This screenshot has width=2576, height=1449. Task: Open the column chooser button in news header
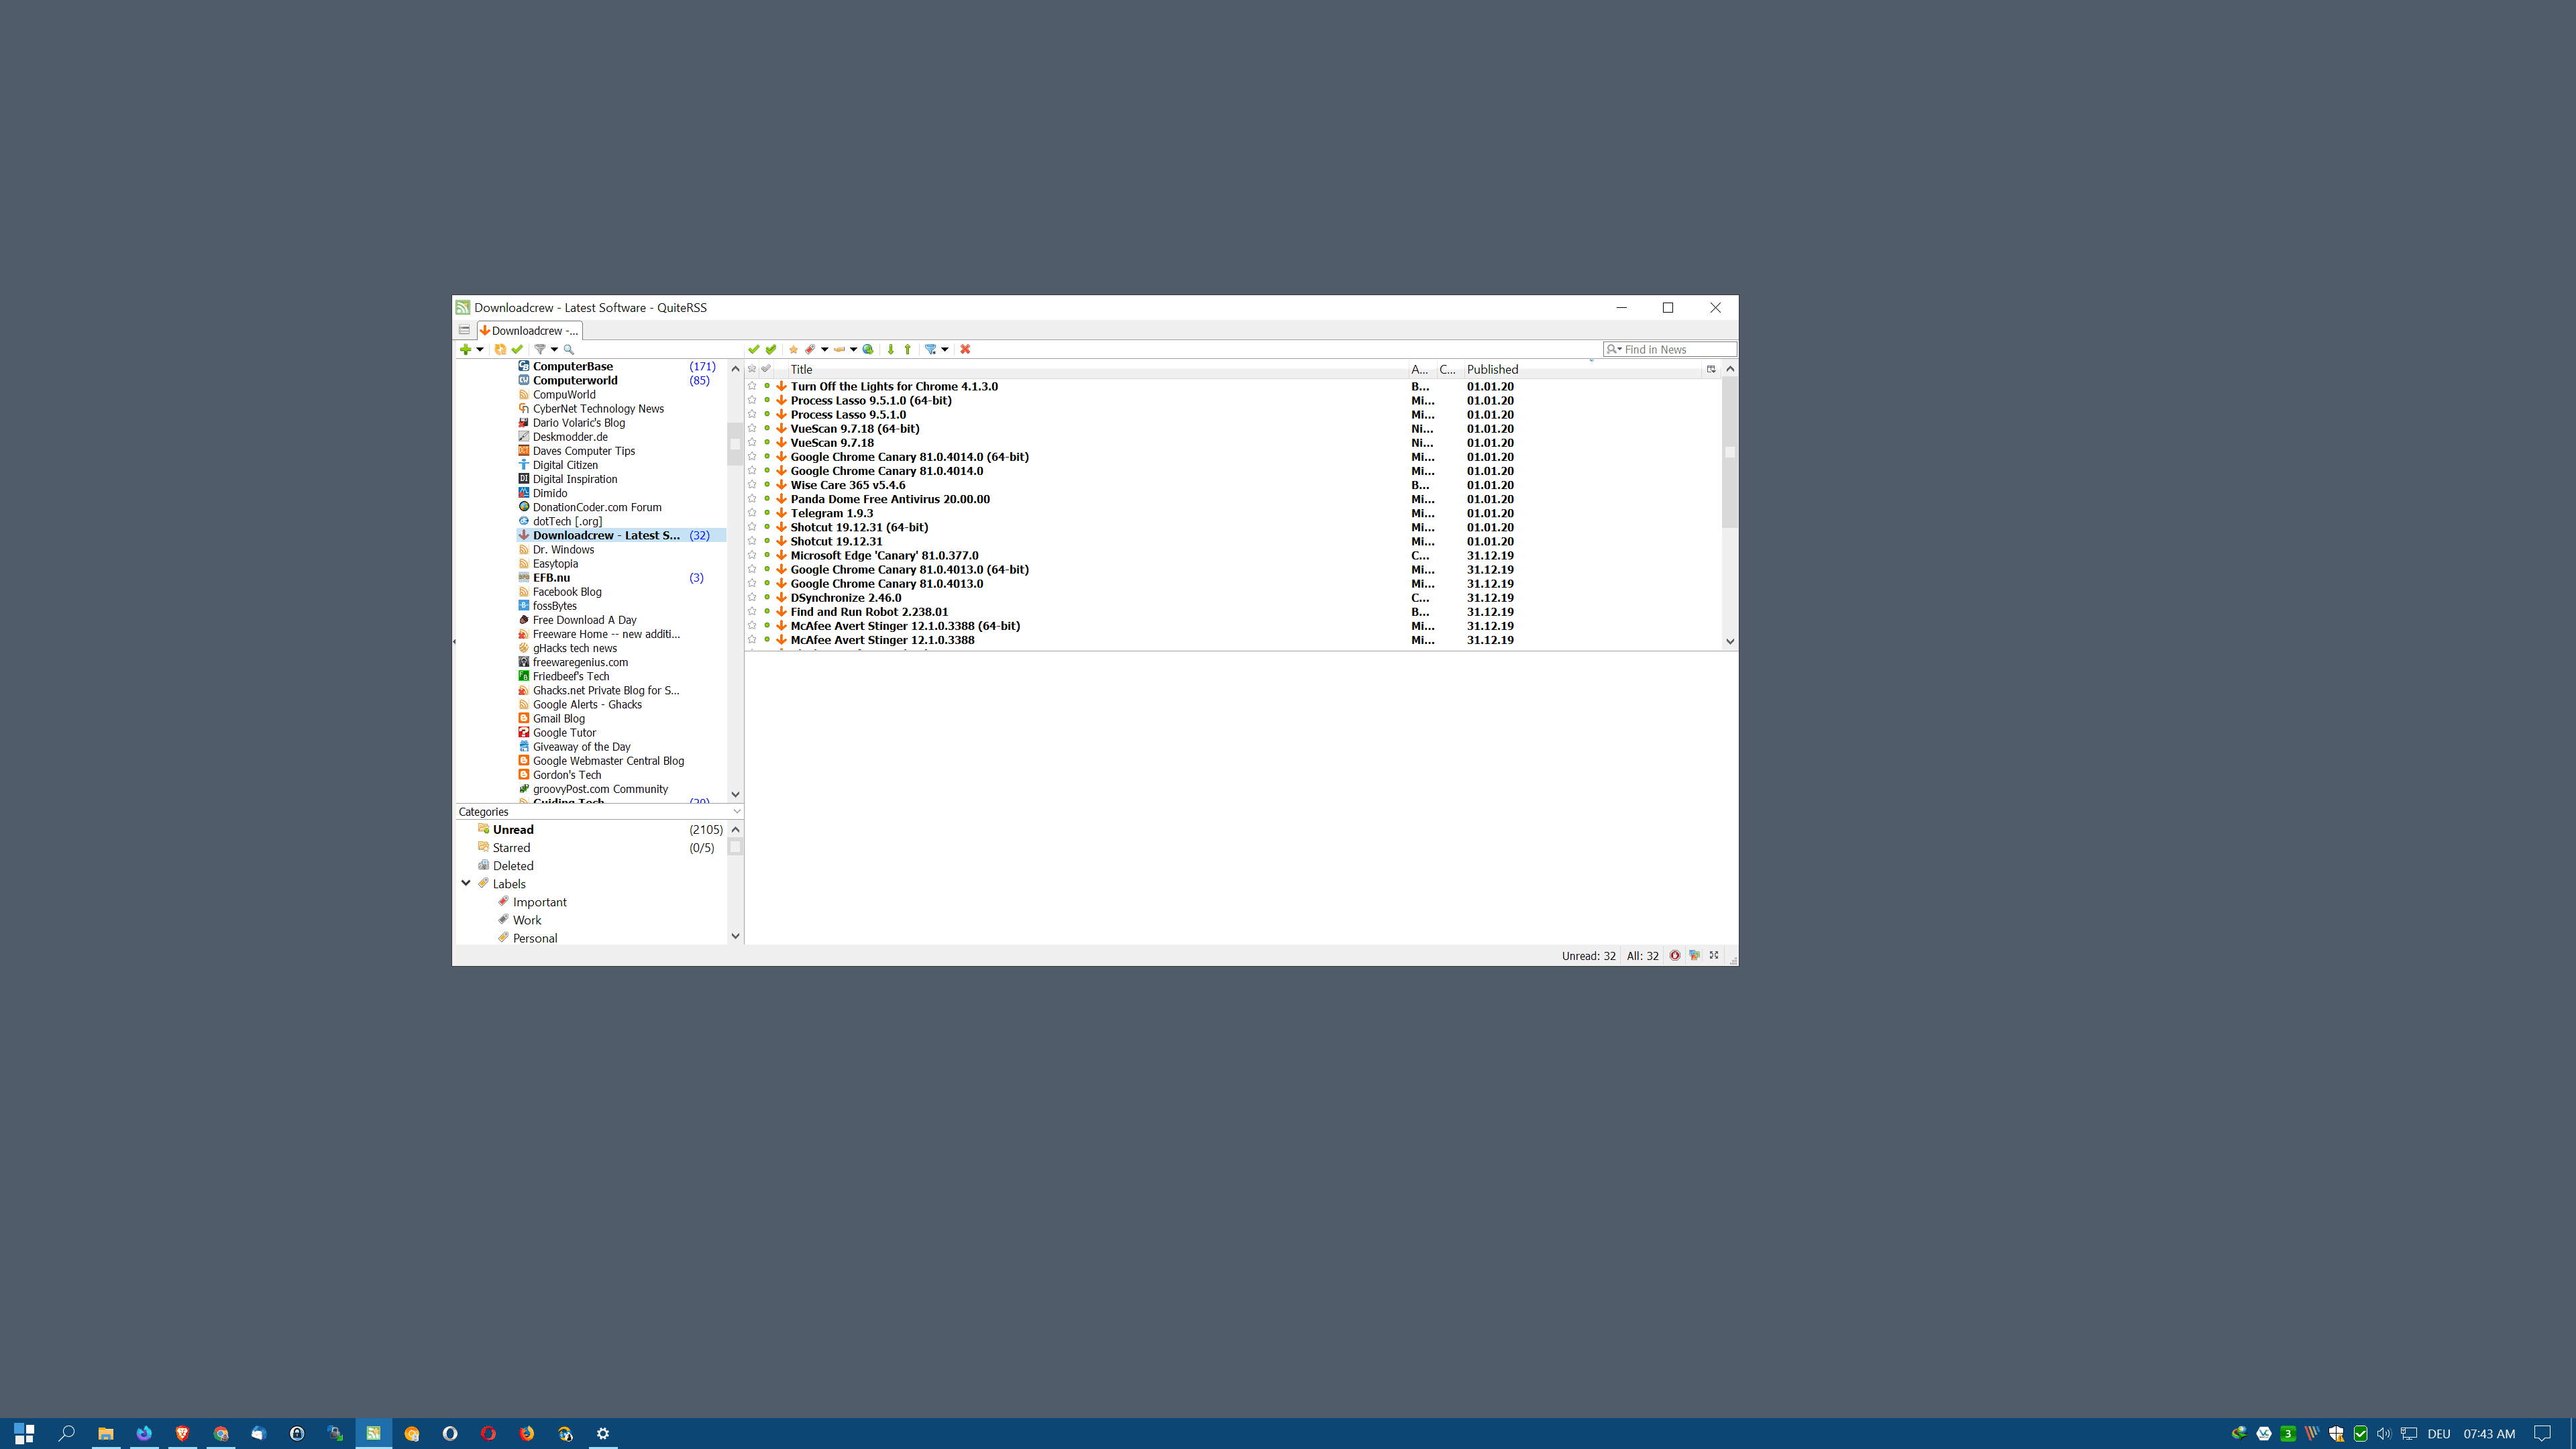1711,369
